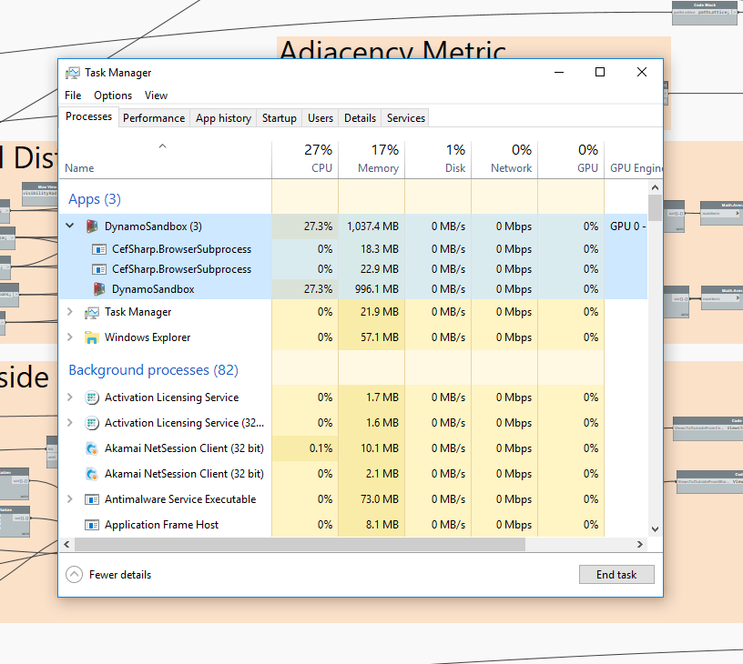Open the Startup tab

point(279,118)
